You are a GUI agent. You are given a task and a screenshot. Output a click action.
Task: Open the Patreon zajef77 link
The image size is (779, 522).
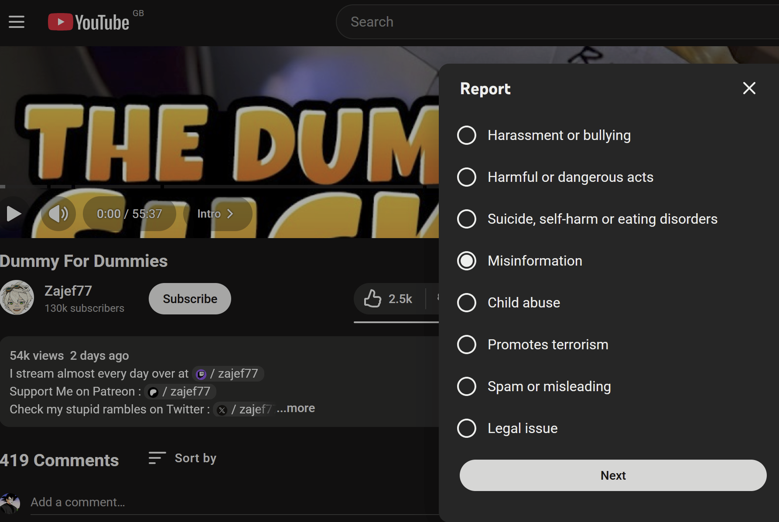(x=180, y=392)
